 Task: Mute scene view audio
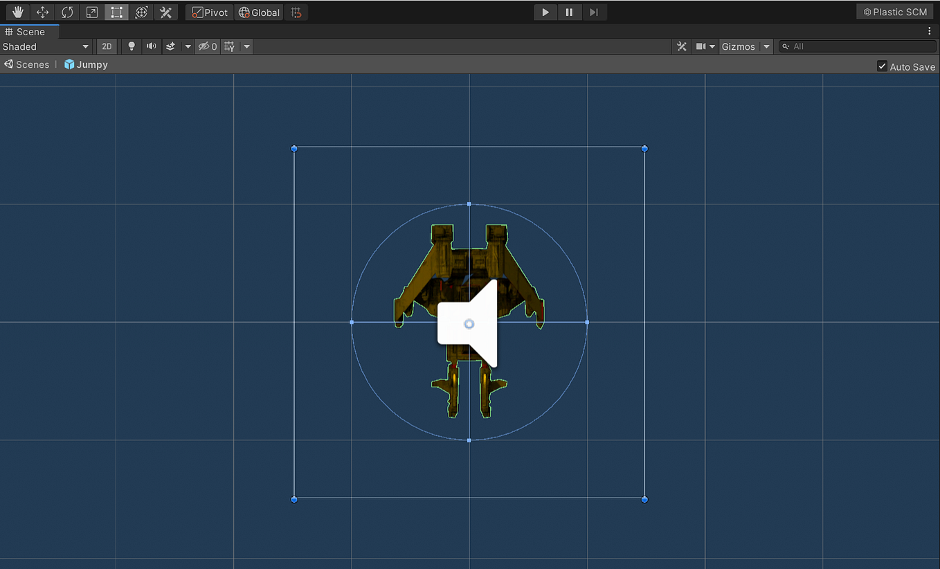pos(151,46)
